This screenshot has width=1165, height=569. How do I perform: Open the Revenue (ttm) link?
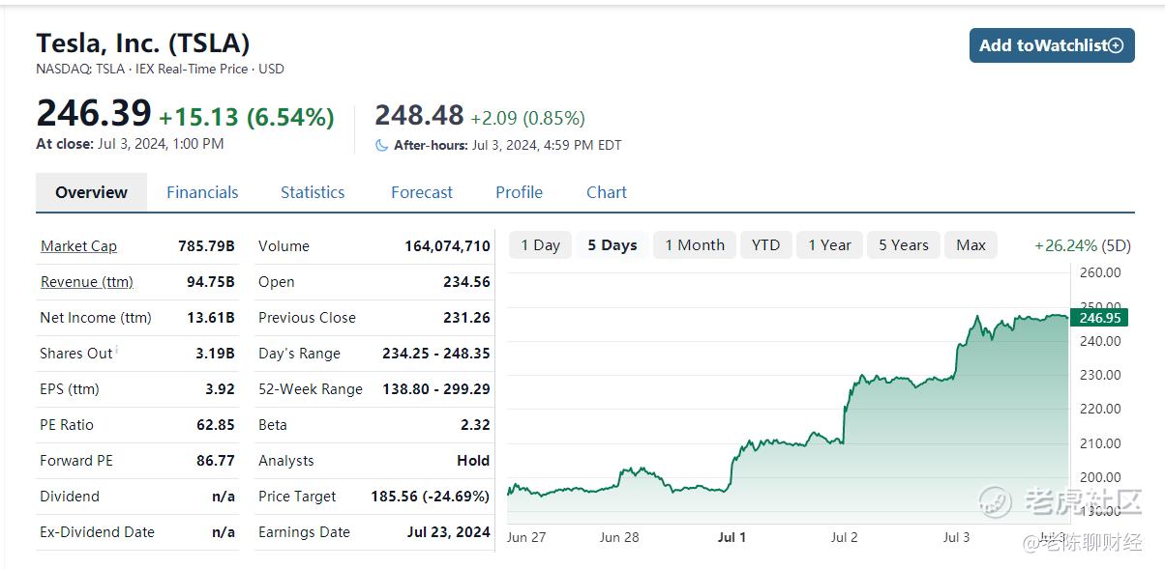(x=87, y=282)
